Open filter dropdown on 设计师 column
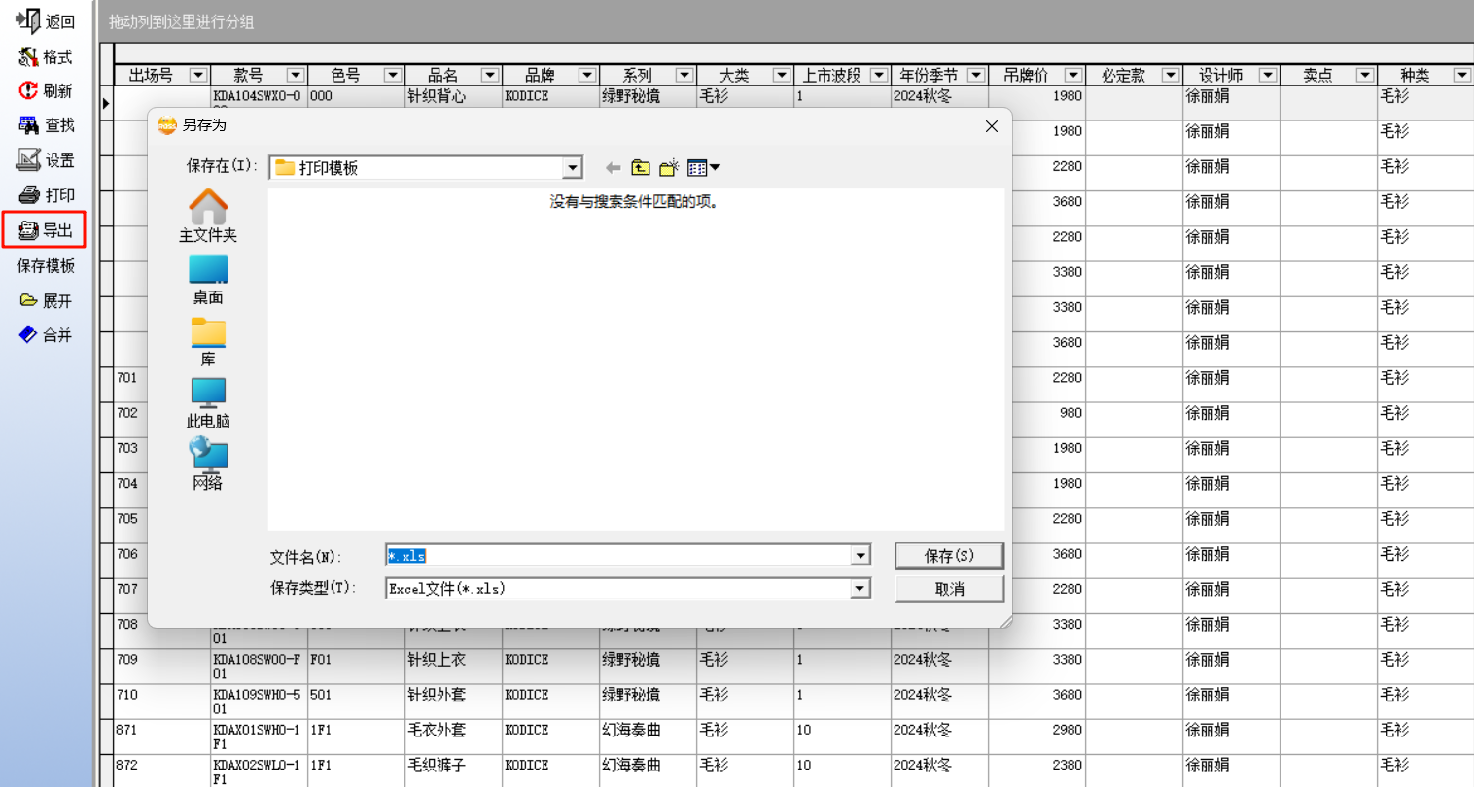This screenshot has width=1474, height=787. [x=1268, y=75]
